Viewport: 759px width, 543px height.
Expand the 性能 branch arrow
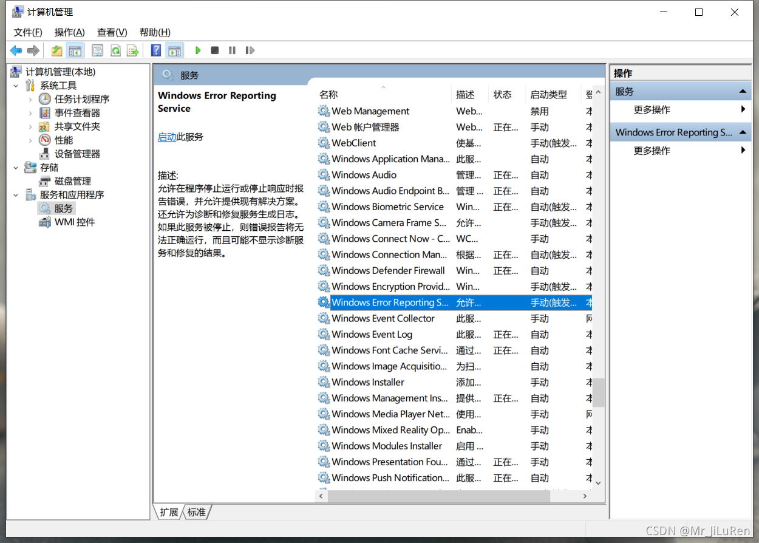[30, 140]
